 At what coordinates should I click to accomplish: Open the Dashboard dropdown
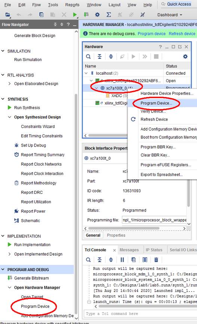pos(170,15)
